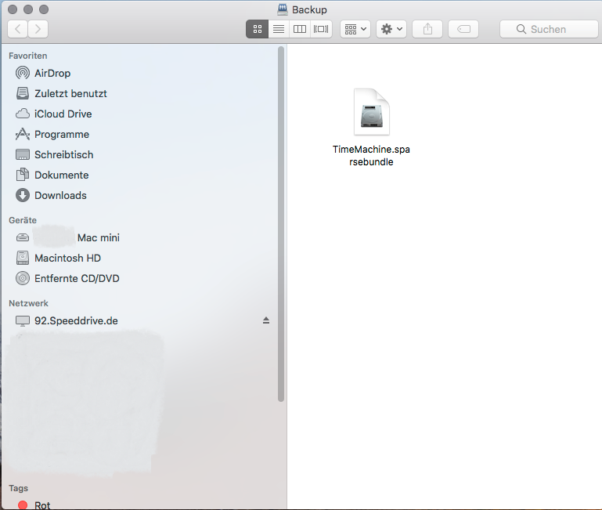The width and height of the screenshot is (602, 510).
Task: Click the edit tags toolbar button
Action: click(463, 29)
